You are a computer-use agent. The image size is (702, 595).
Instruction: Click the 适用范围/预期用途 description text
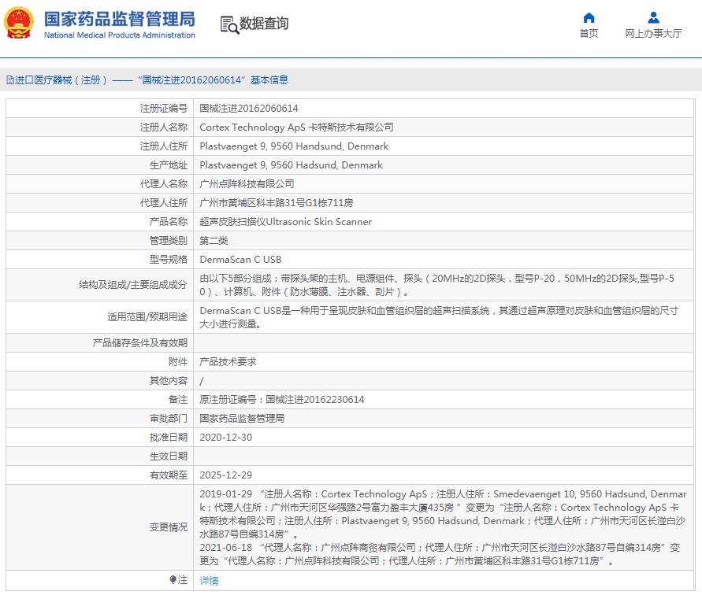439,317
